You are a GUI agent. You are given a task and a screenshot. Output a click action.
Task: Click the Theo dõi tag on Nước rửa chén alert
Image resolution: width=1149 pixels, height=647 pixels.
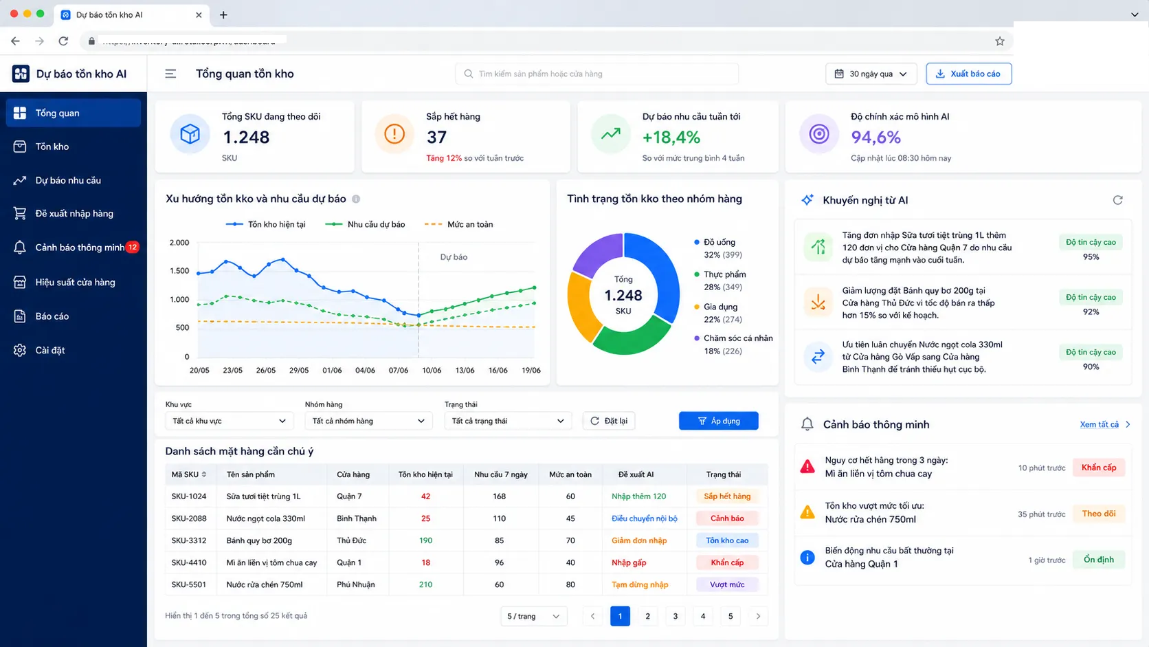[x=1099, y=514]
